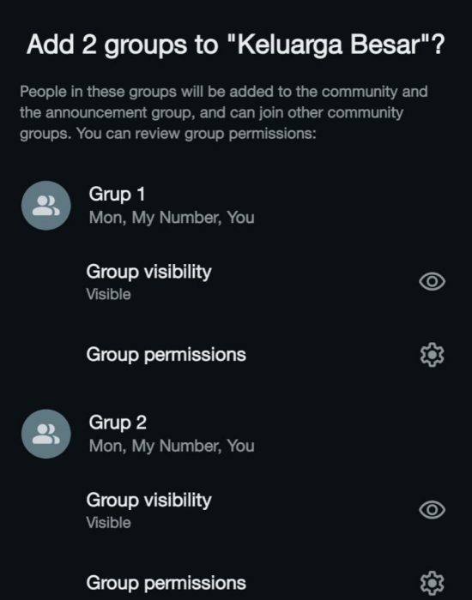Tap Grup 1 member list "Mon, My Number, You"
The width and height of the screenshot is (472, 600).
172,218
